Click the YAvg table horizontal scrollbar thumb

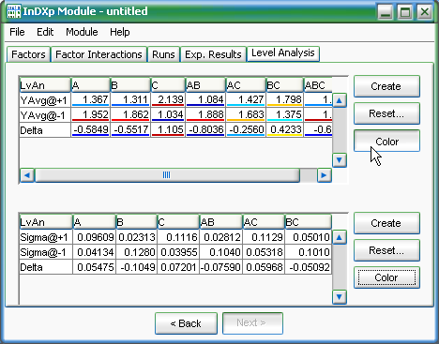[167, 175]
